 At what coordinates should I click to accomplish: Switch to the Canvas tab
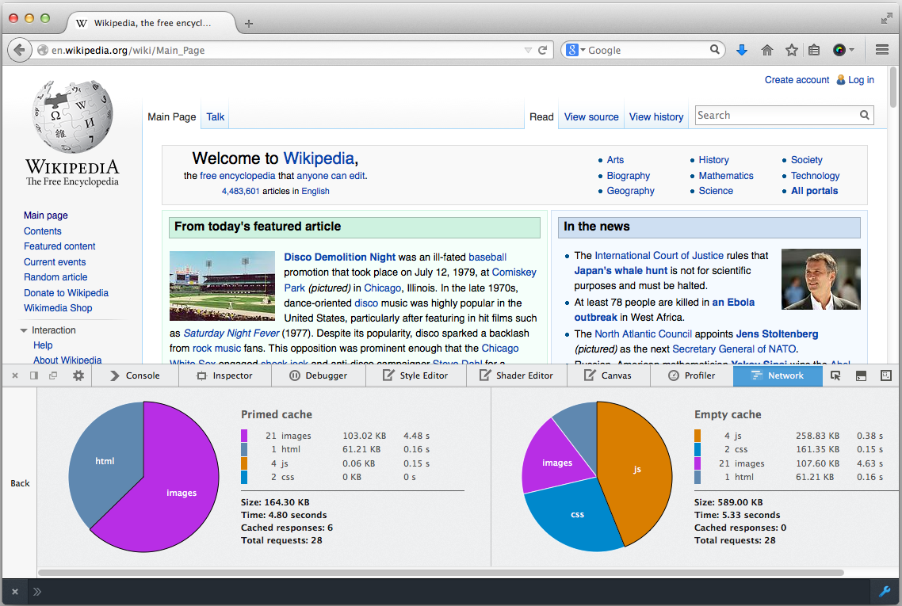pos(609,375)
